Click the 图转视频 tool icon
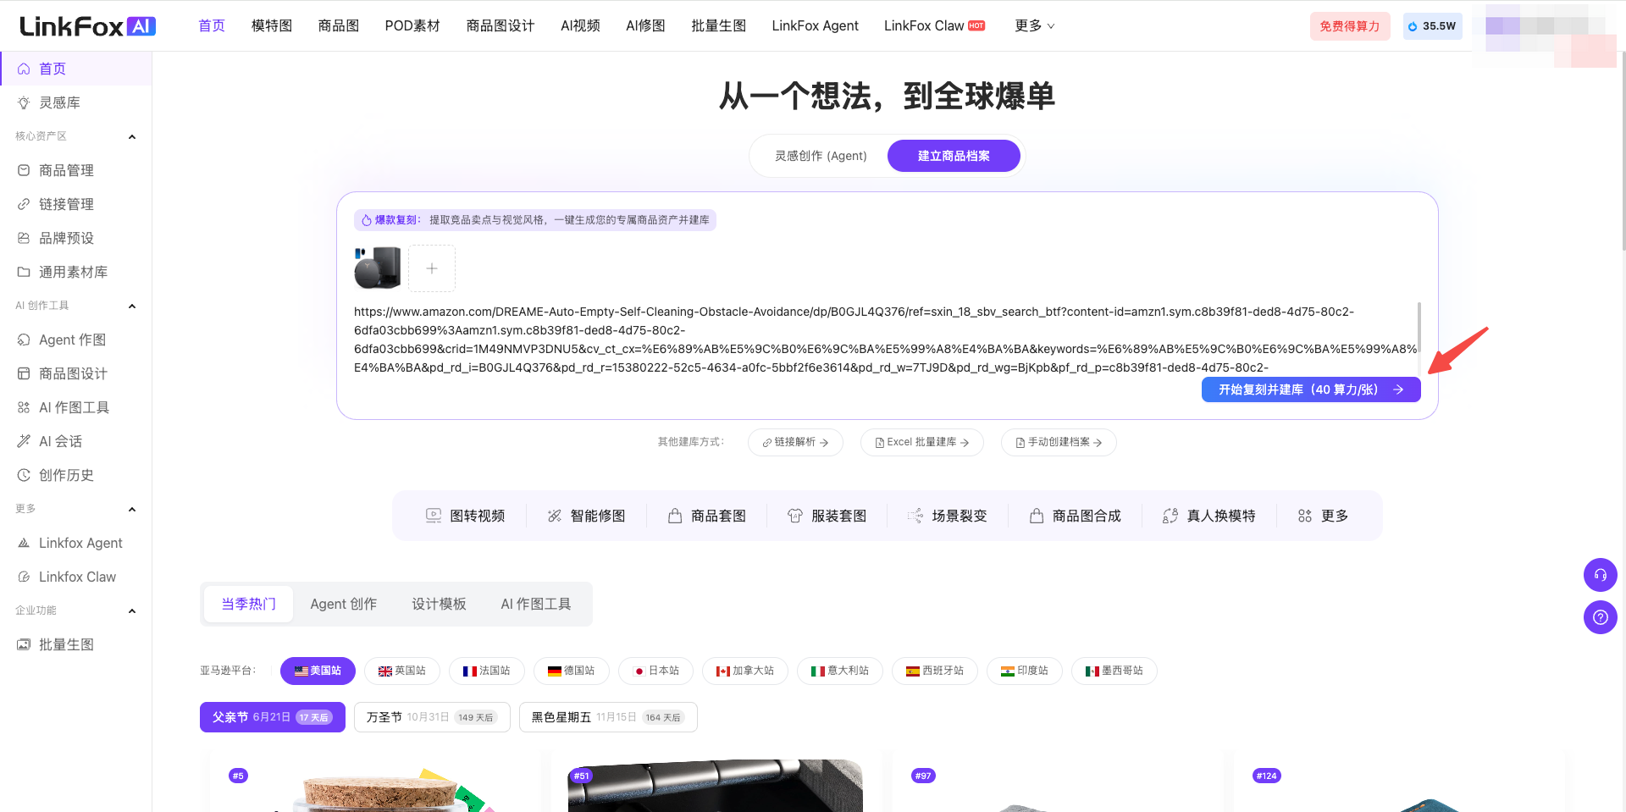Image resolution: width=1626 pixels, height=812 pixels. 434,516
